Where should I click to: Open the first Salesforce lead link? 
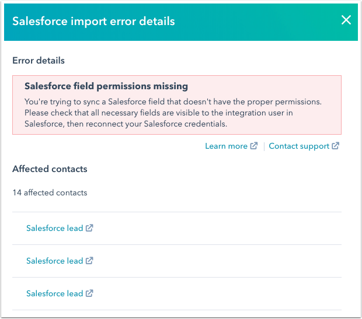point(54,229)
